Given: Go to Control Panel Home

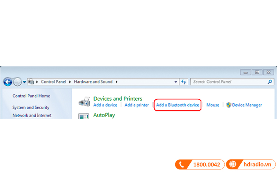Looking at the screenshot, I should (x=31, y=96).
